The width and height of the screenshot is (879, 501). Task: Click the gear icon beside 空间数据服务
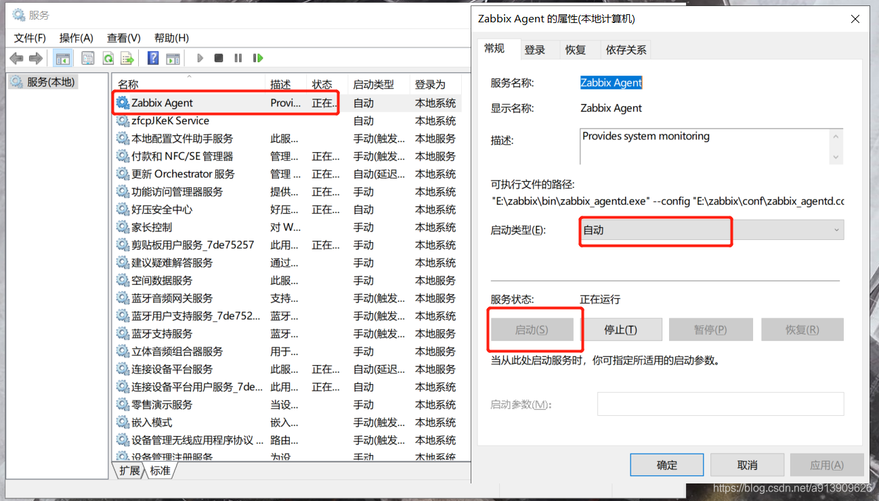click(123, 281)
